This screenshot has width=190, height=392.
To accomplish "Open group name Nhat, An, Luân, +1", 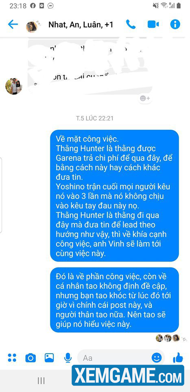I will [81, 25].
